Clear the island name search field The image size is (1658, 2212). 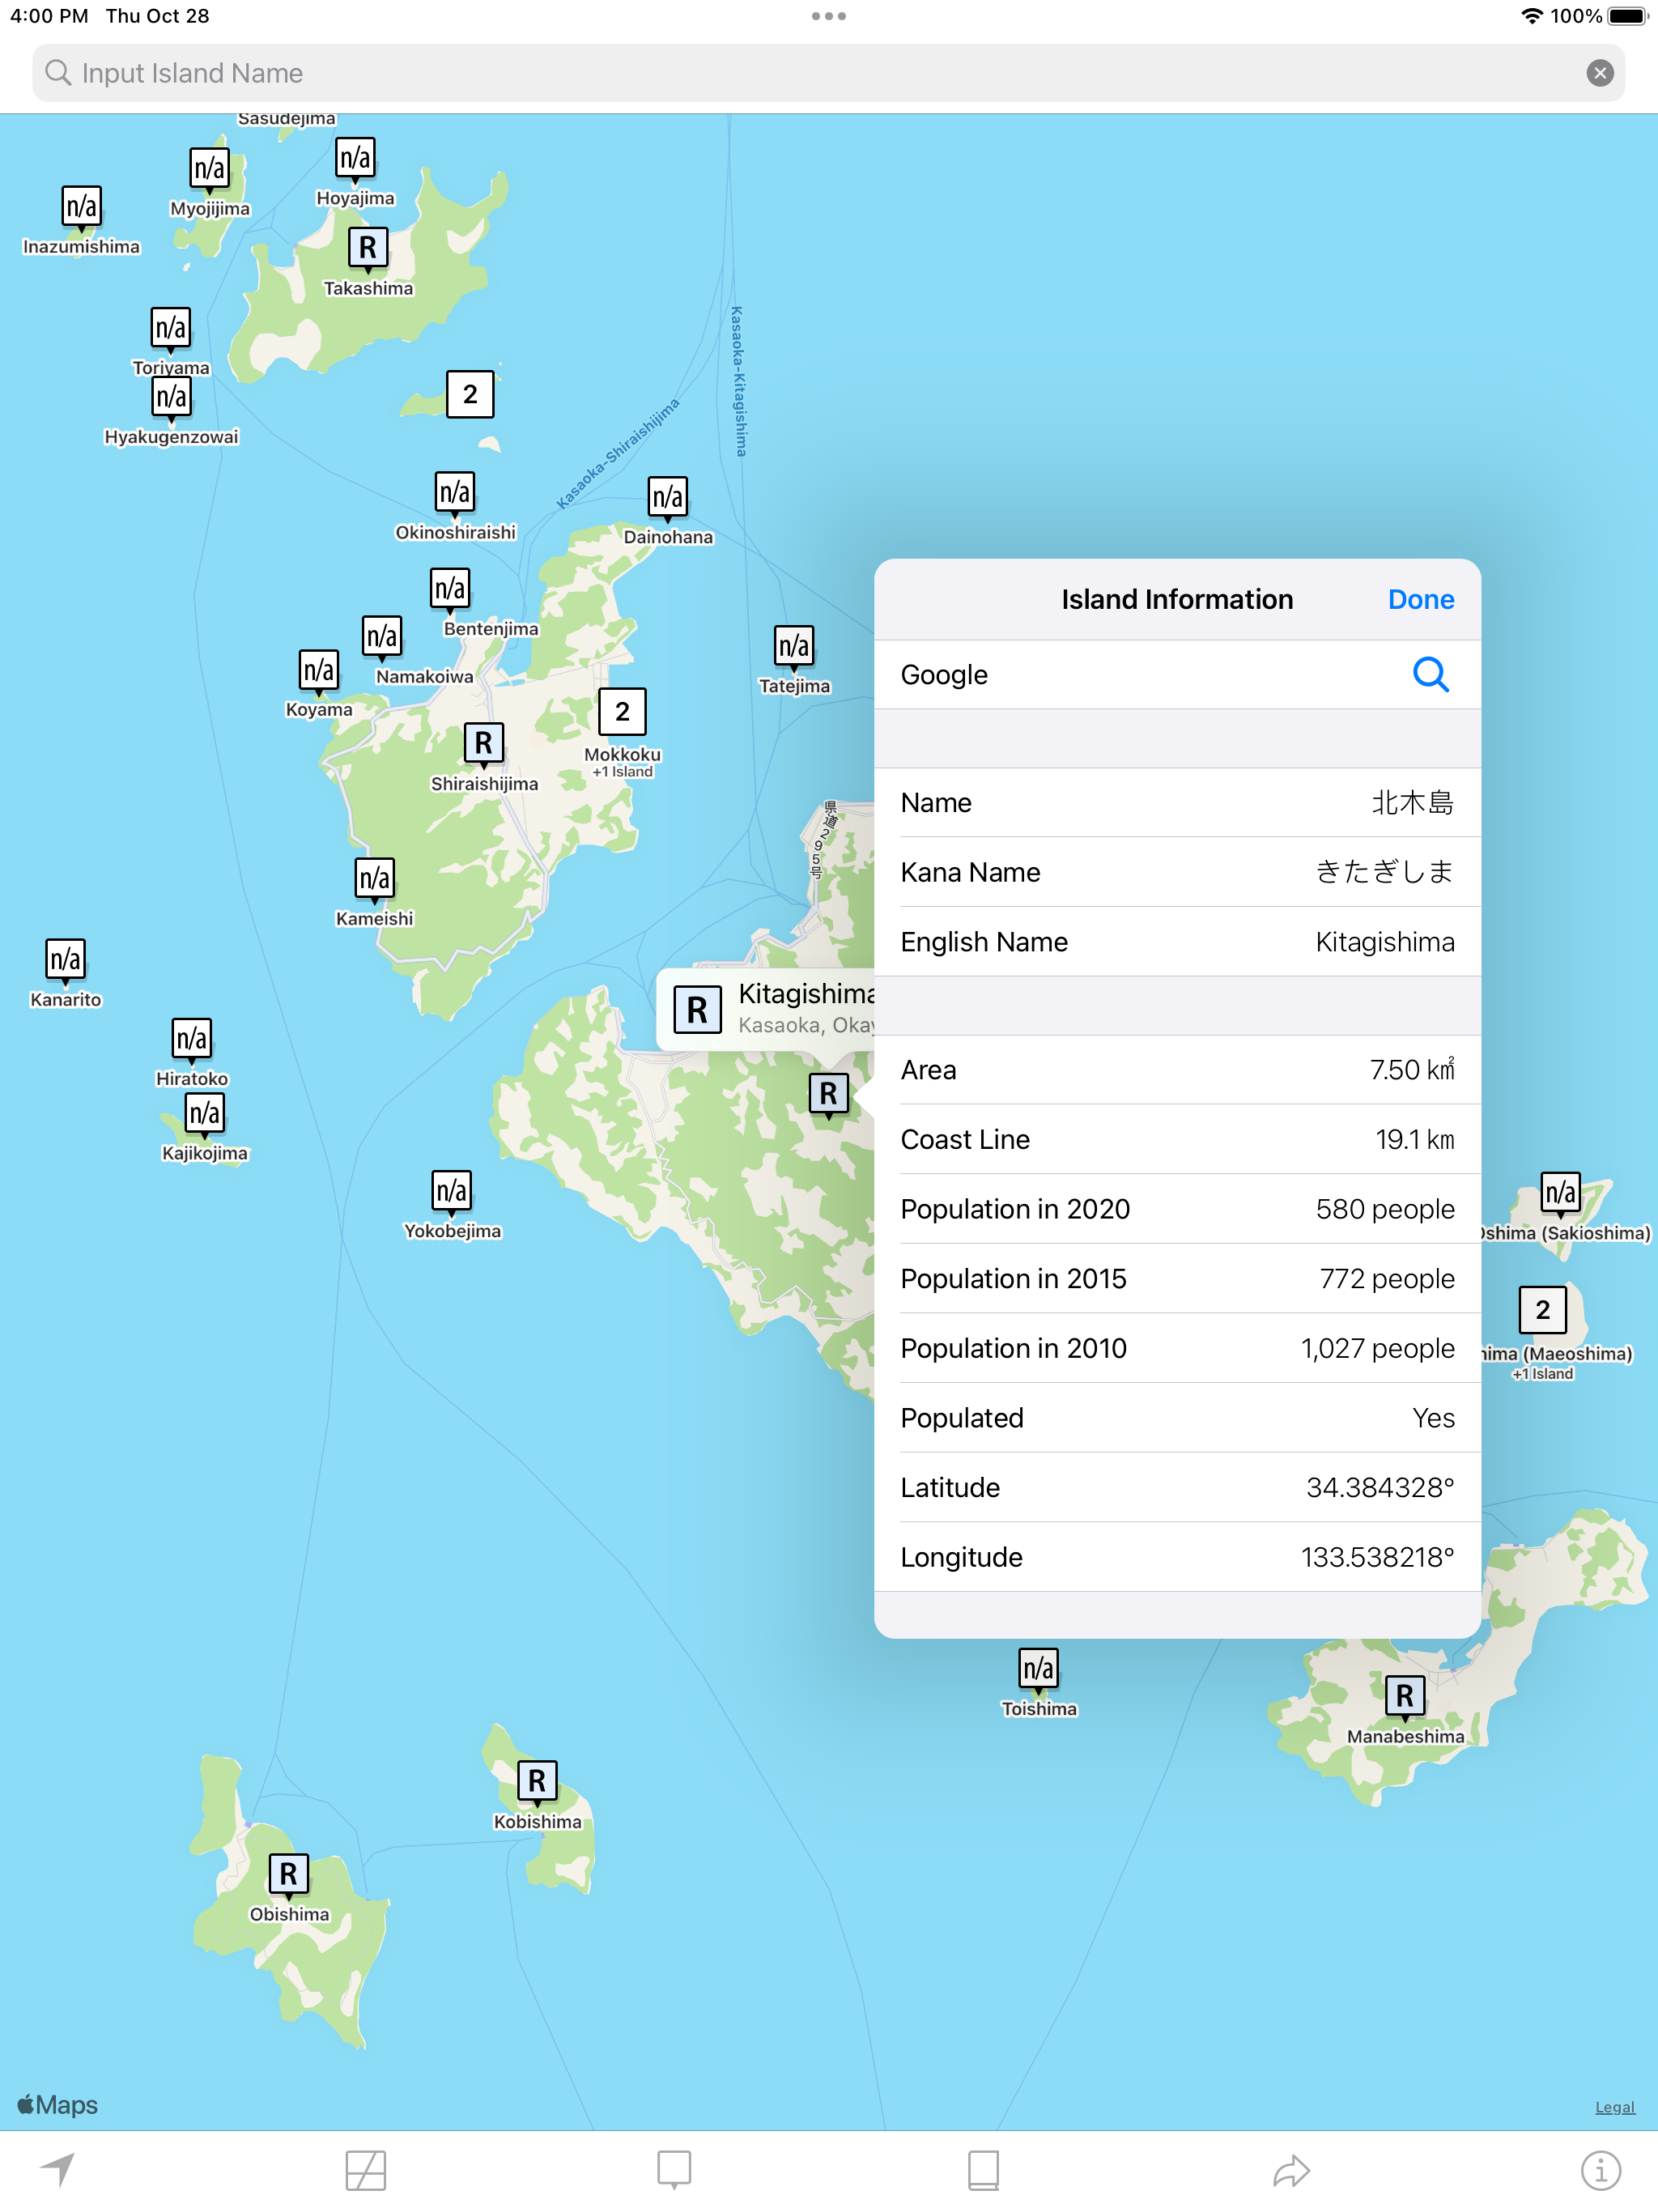[x=1599, y=73]
